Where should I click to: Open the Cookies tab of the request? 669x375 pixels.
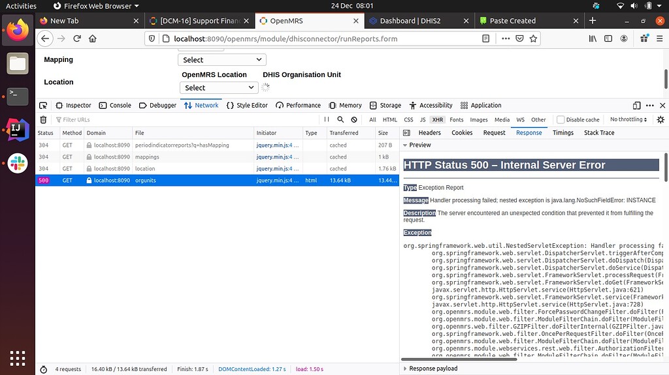click(462, 132)
